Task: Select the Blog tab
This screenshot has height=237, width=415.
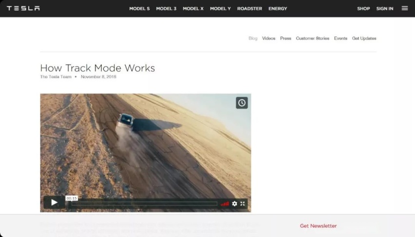Action: (253, 38)
